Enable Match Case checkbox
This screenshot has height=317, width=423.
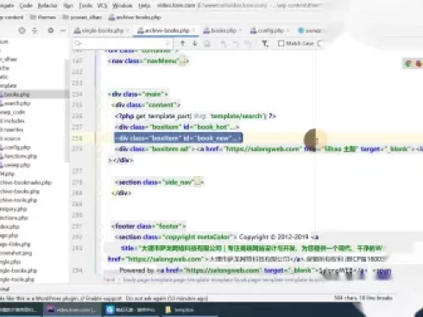(281, 43)
